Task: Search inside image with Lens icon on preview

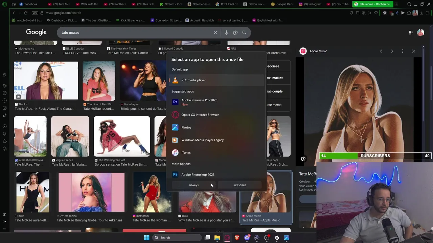Action: (303, 159)
